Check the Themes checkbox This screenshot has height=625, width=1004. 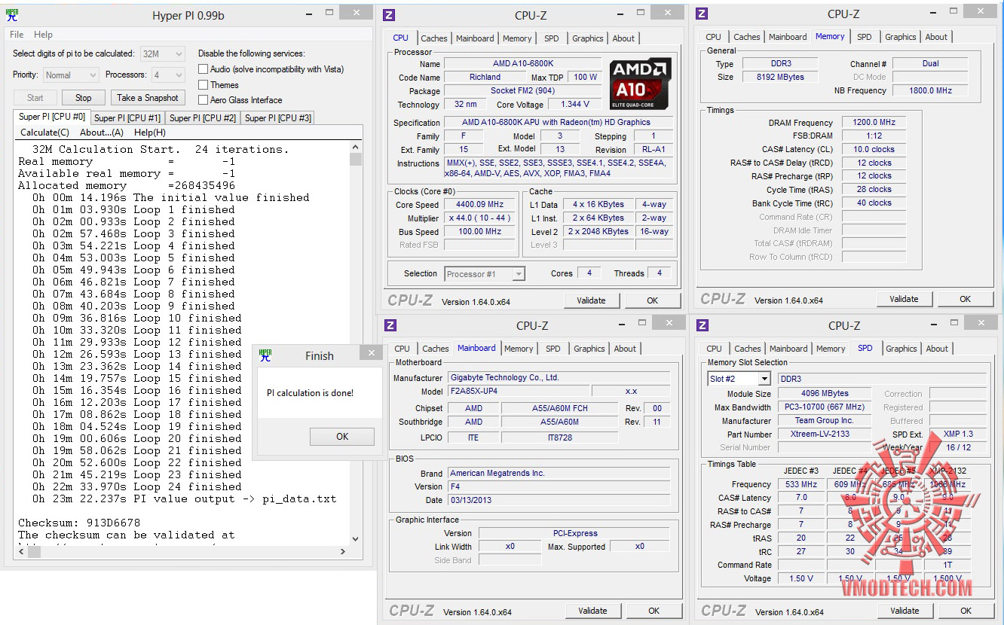[204, 85]
